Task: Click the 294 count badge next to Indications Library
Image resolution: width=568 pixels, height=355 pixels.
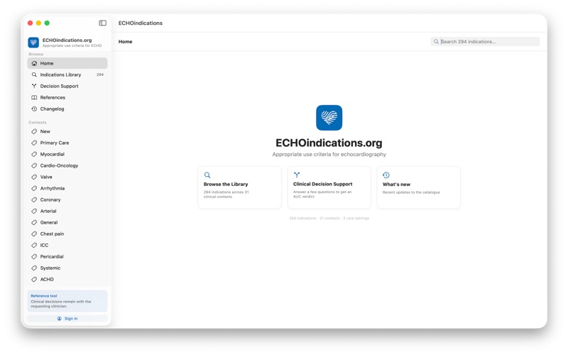Action: point(100,75)
